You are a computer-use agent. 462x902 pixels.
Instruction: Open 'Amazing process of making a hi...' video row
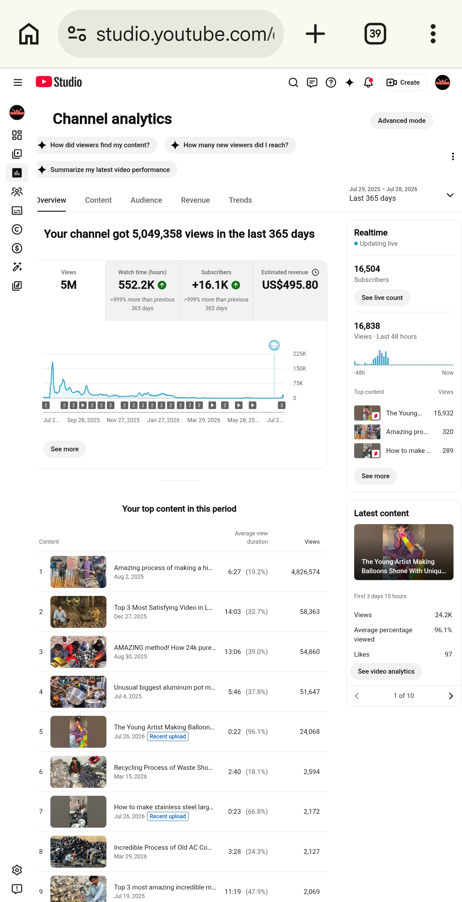[182, 572]
